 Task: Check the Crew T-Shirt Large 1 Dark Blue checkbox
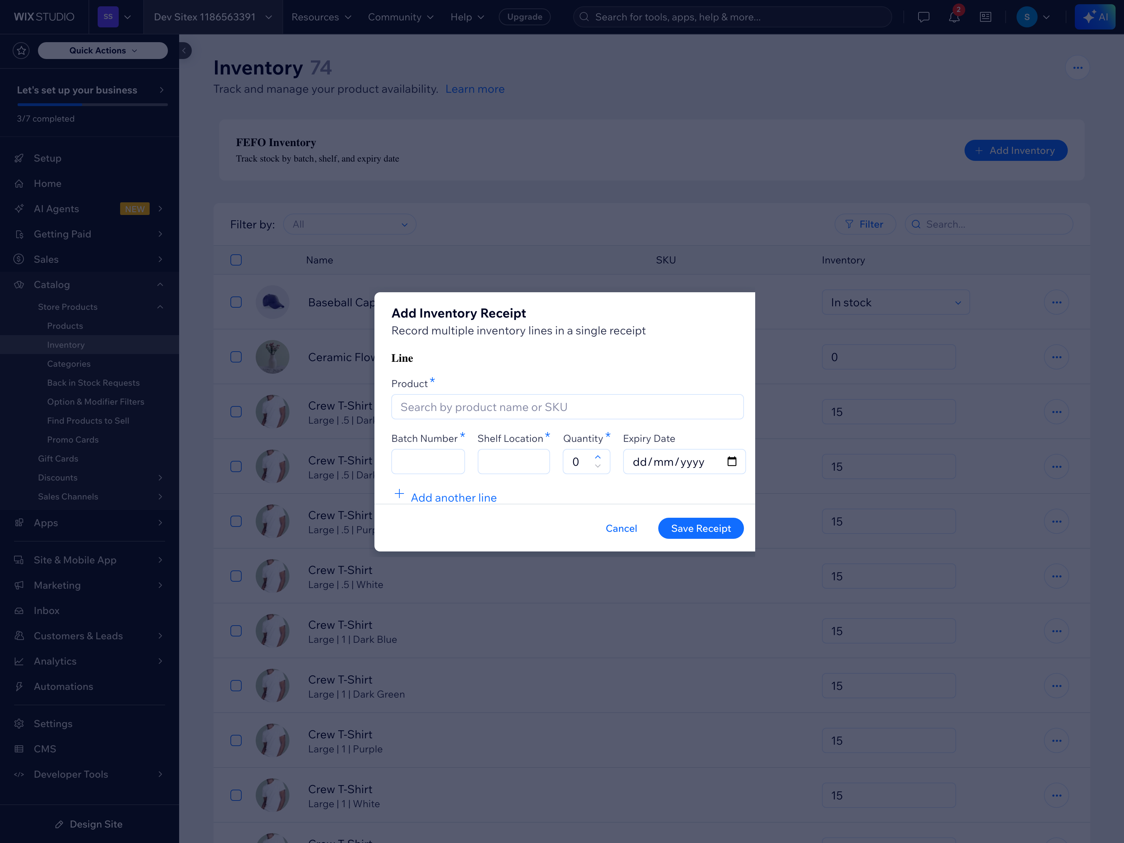click(236, 631)
